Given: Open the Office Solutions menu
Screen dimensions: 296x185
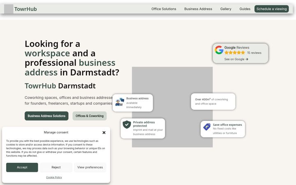Looking at the screenshot, I should click(164, 9).
